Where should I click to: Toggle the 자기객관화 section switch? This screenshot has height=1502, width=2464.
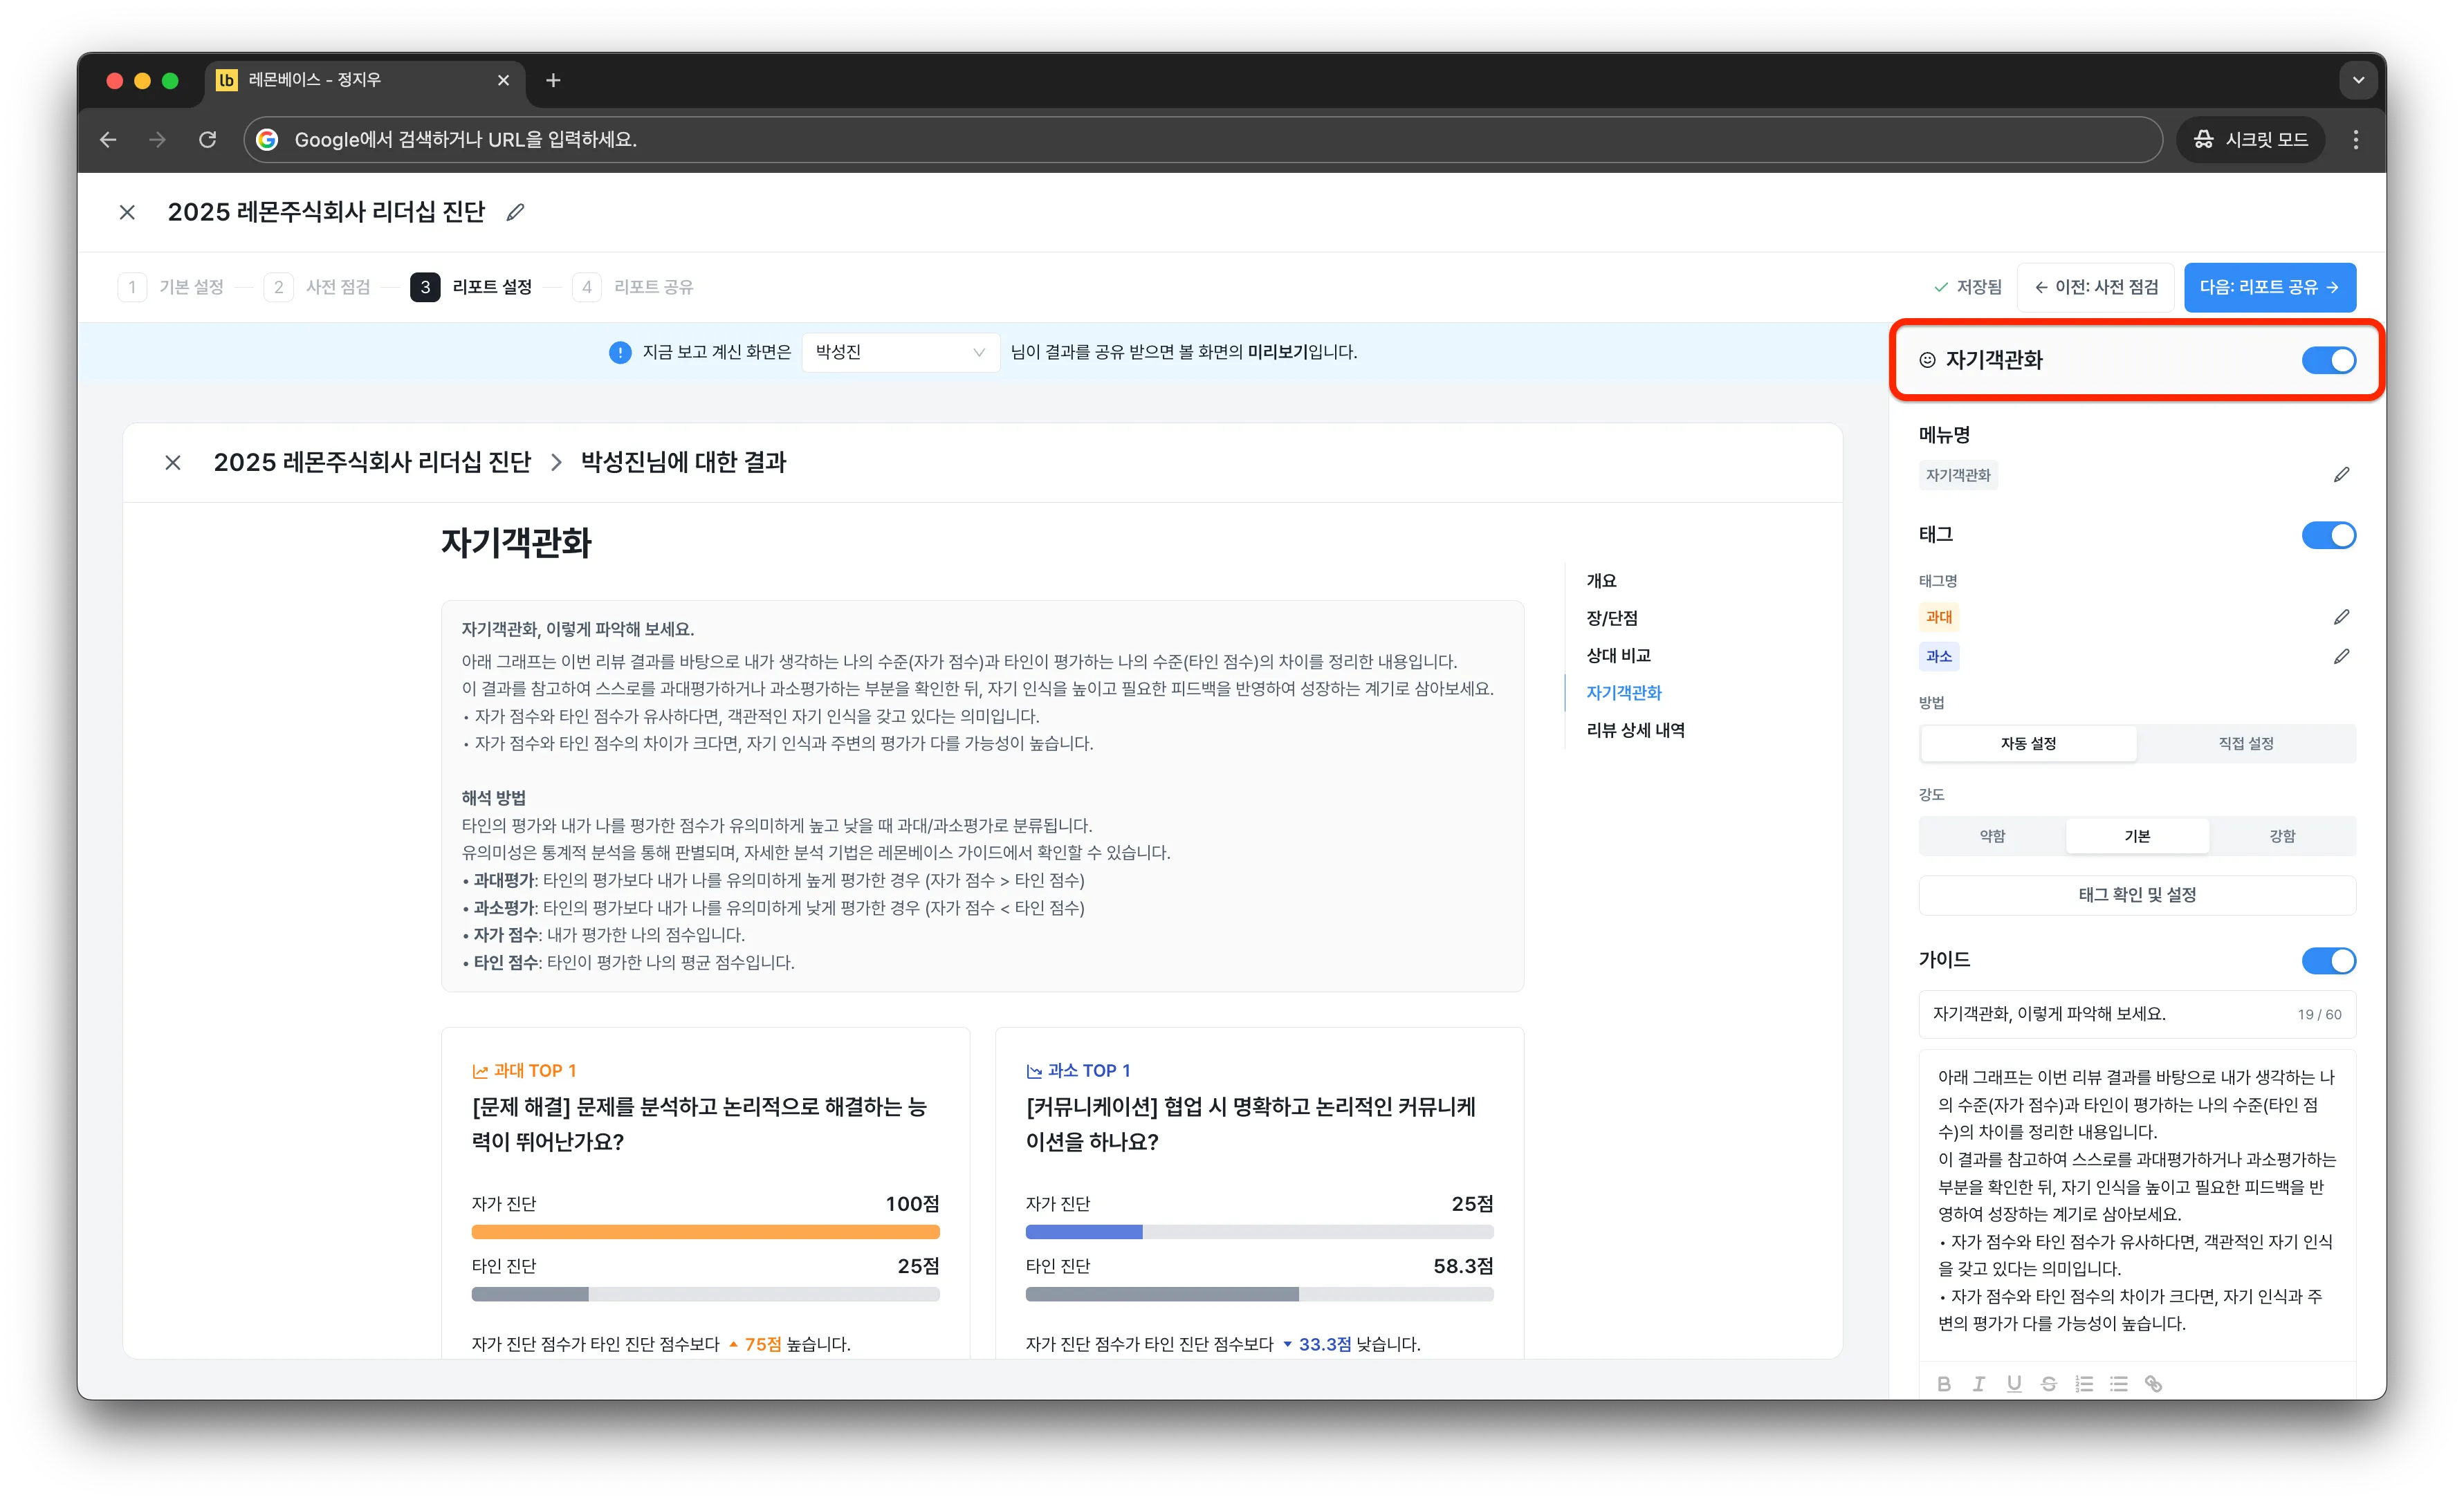coord(2328,360)
